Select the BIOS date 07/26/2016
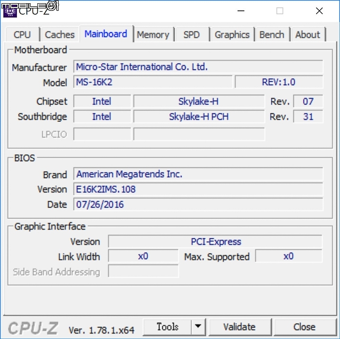340x339 pixels. 198,204
